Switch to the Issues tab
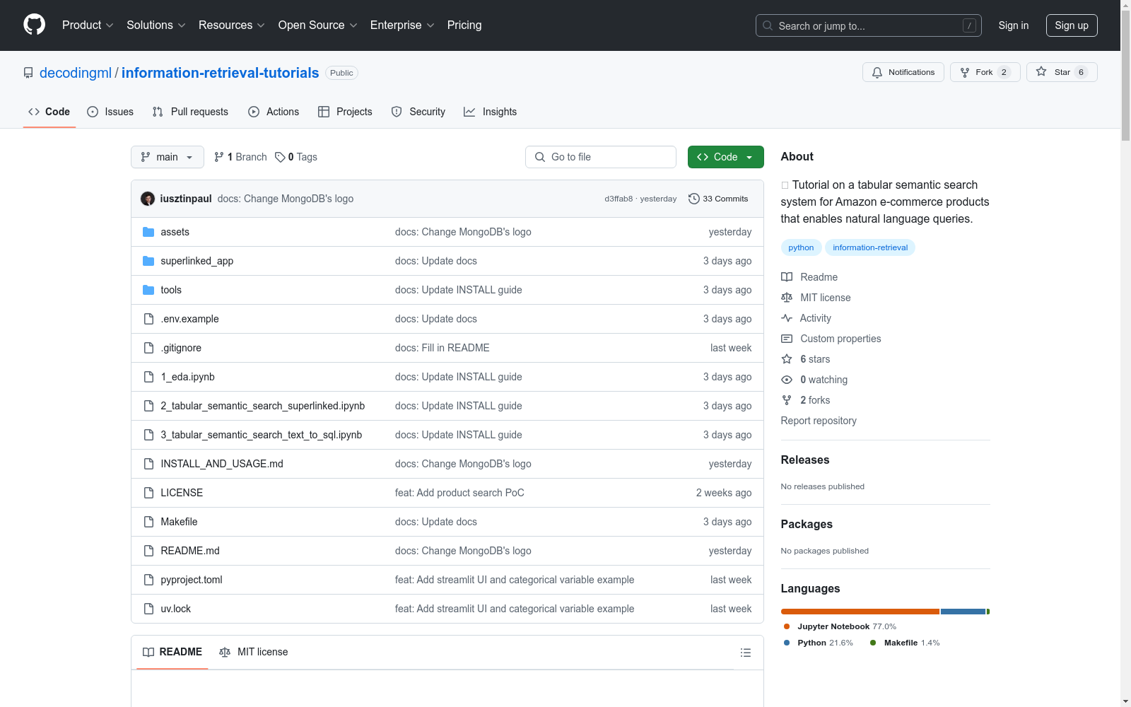Viewport: 1131px width, 707px height. coord(110,112)
